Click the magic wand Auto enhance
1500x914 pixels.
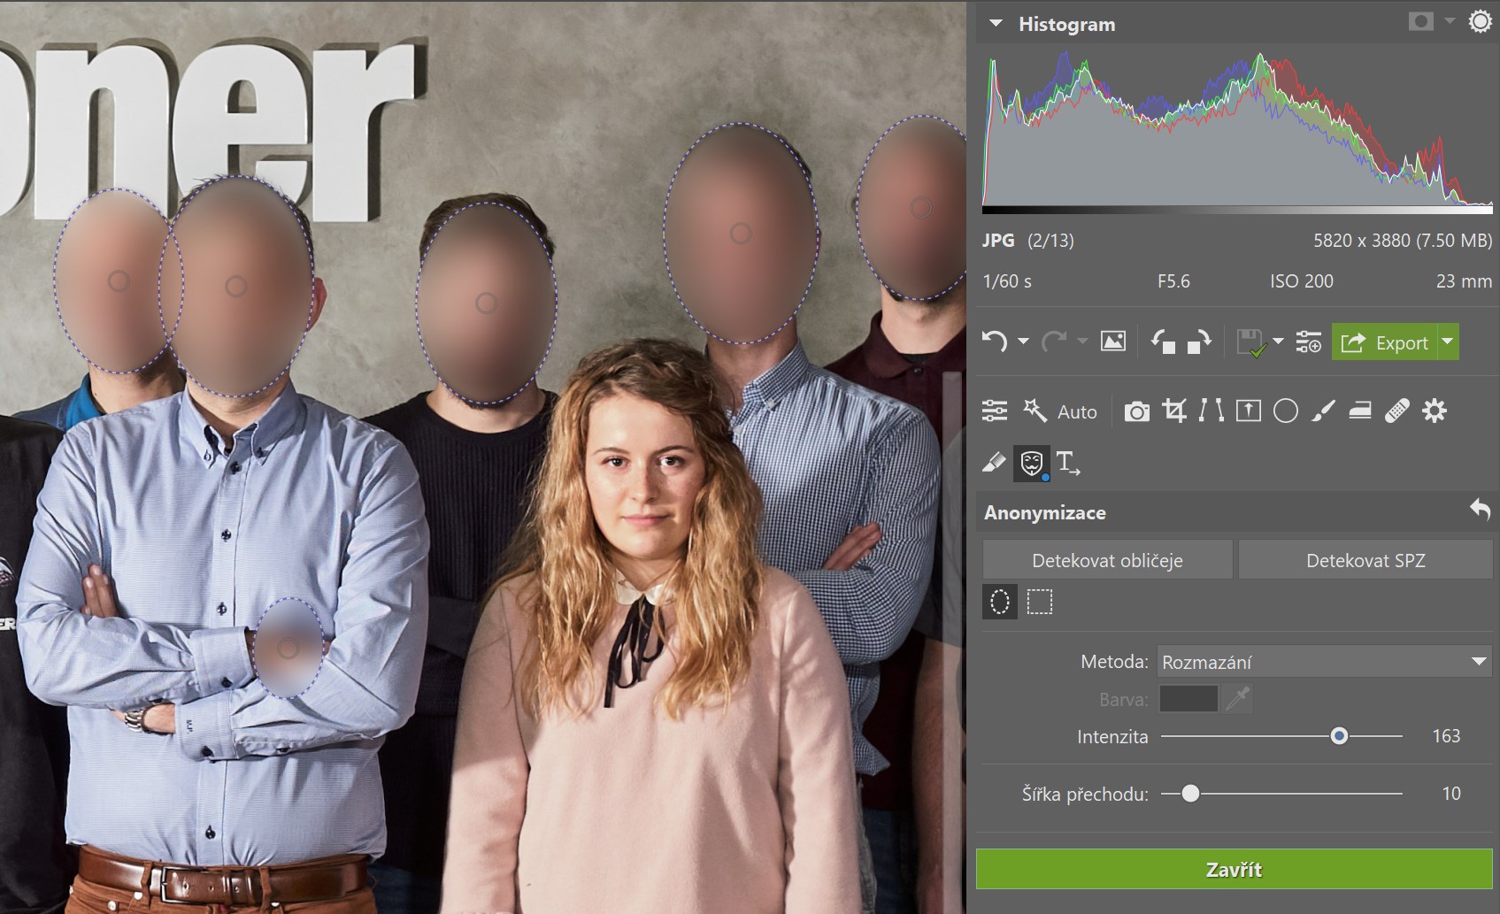1035,411
